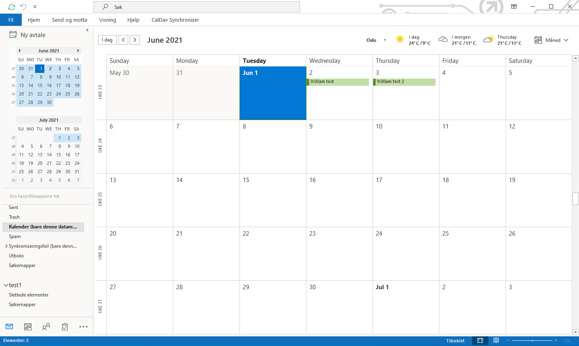Click the search box Søk

pyautogui.click(x=197, y=7)
